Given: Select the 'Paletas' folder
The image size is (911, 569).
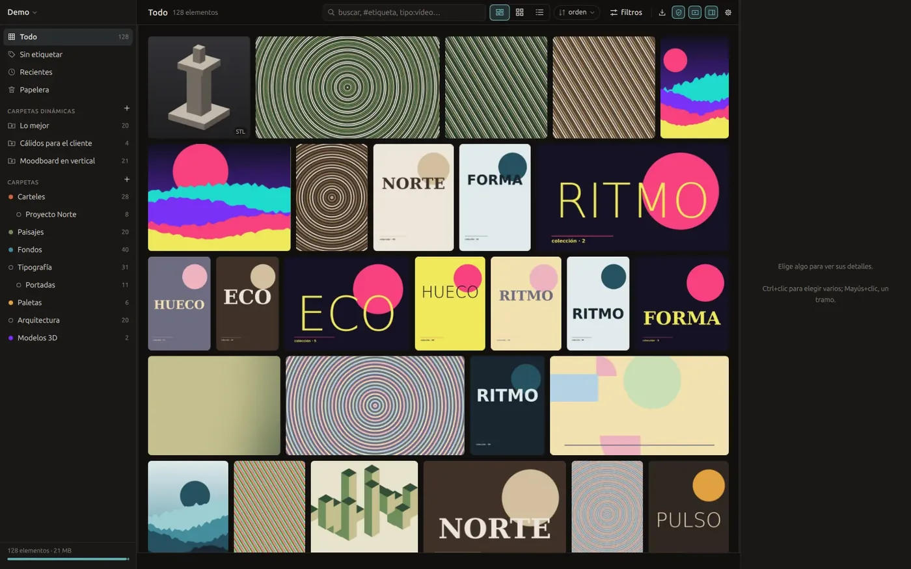Looking at the screenshot, I should (x=68, y=302).
